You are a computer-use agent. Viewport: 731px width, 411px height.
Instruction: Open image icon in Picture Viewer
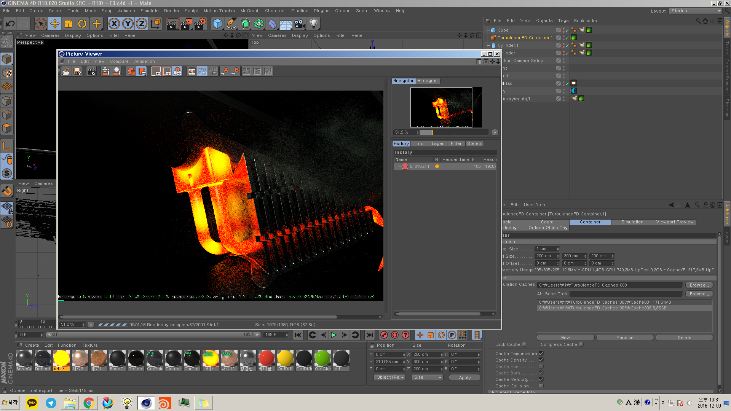click(66, 71)
